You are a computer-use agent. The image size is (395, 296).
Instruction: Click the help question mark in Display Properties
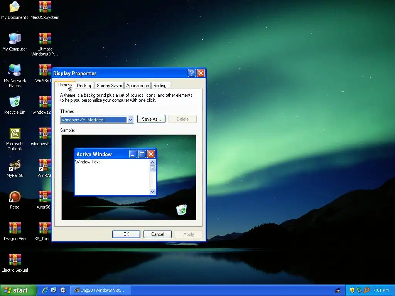point(191,73)
